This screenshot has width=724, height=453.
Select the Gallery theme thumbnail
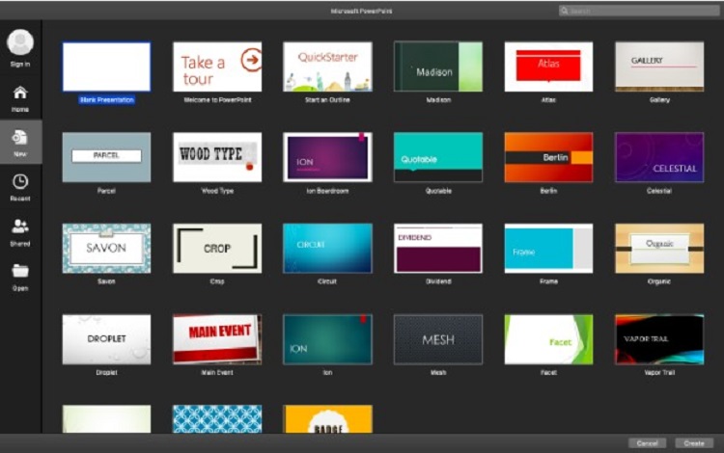pyautogui.click(x=659, y=67)
